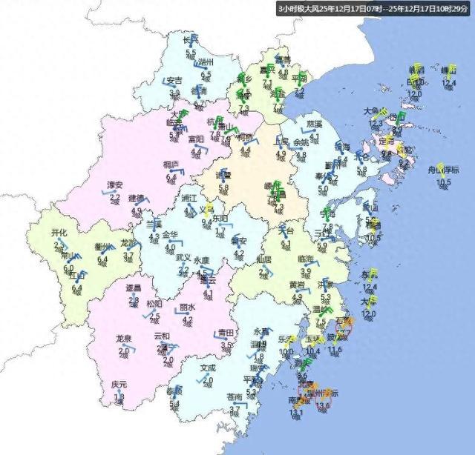
Task: Select the 10.5 value under 舟山浮标
Action: [444, 182]
